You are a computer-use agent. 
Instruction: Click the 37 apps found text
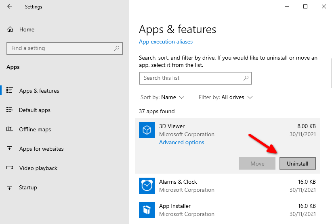pos(157,111)
